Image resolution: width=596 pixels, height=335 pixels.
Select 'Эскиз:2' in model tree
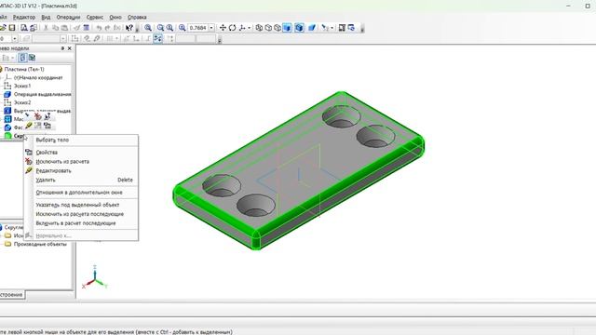[22, 102]
